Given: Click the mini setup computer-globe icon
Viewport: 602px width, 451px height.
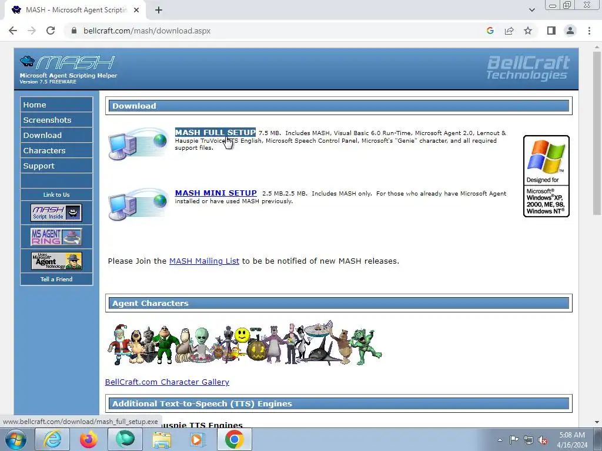Looking at the screenshot, I should tap(138, 204).
